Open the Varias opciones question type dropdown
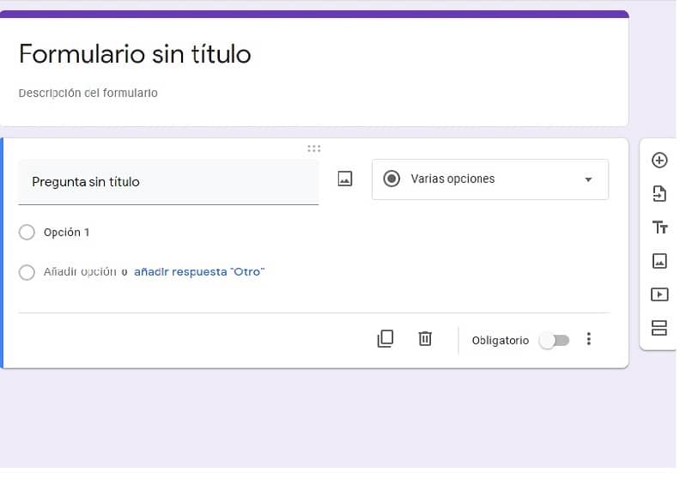Screen dimensions: 692x479 coord(490,179)
